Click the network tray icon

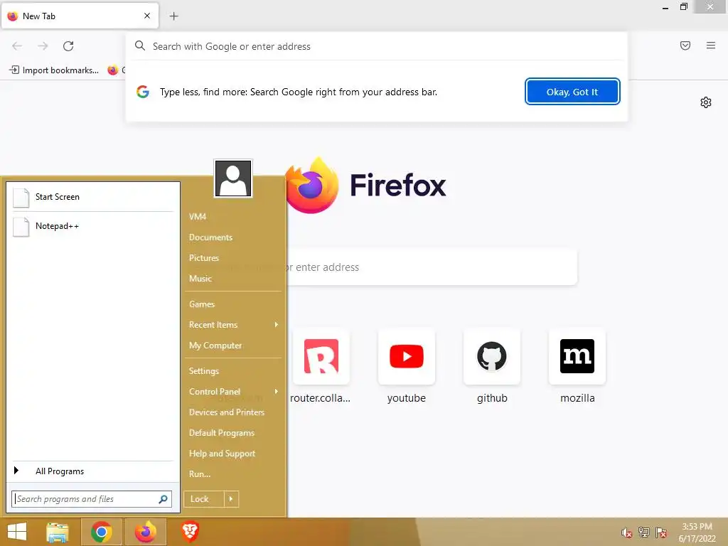(644, 532)
